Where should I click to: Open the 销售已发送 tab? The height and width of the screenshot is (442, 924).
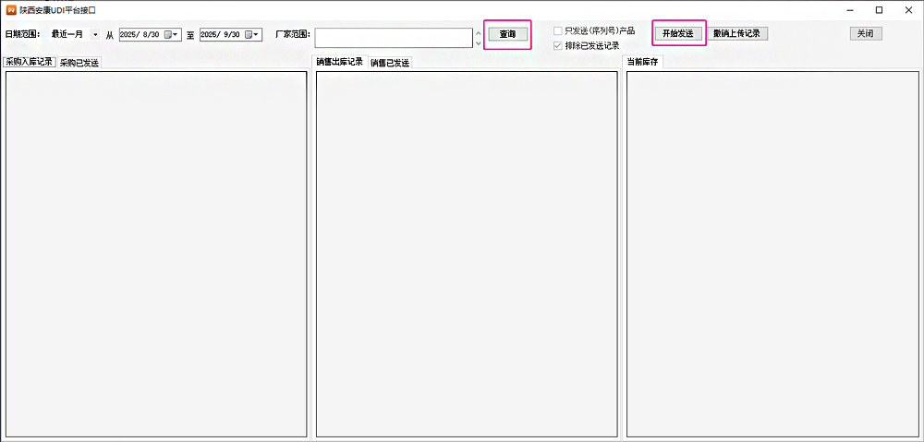[x=390, y=63]
